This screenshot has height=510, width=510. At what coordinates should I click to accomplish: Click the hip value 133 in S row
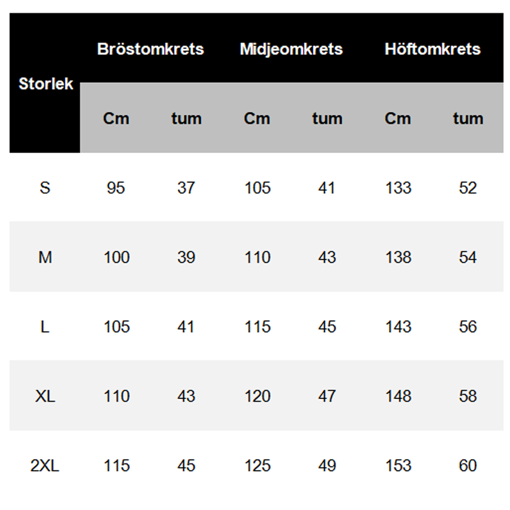click(398, 188)
